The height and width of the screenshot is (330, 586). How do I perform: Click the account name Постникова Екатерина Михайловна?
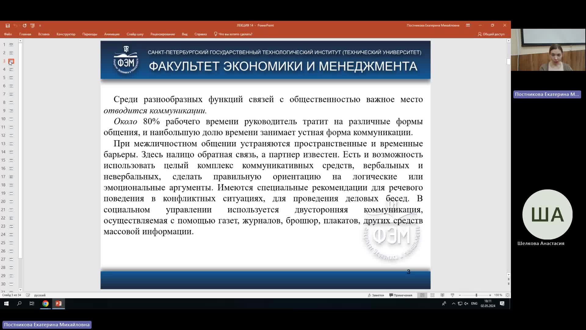coord(433,25)
